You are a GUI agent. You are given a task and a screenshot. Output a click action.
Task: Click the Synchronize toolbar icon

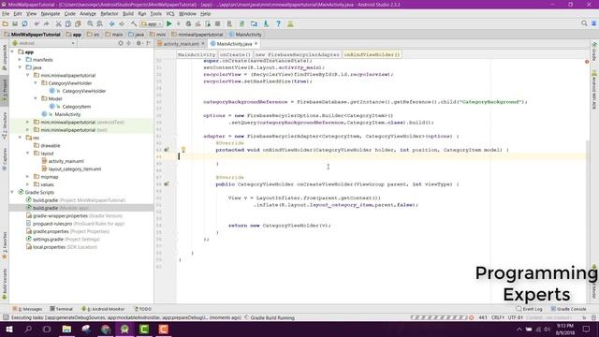pyautogui.click(x=24, y=23)
